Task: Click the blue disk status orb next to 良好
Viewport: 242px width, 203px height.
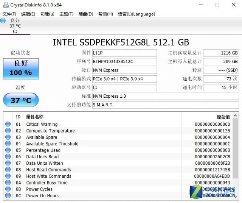Action: point(3,20)
